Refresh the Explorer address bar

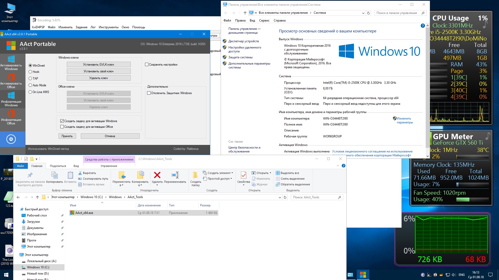pos(285,197)
